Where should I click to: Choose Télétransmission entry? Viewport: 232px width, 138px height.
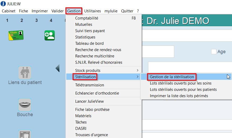(104, 85)
